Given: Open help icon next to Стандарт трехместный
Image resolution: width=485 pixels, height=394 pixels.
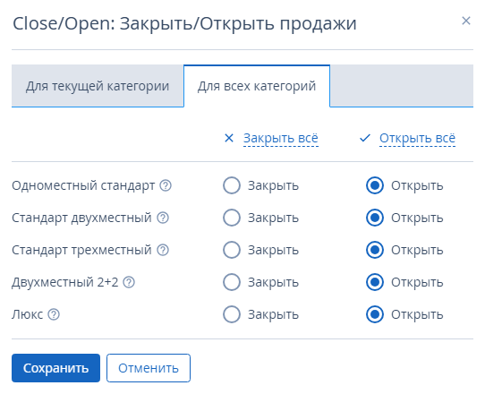Looking at the screenshot, I should click(163, 250).
